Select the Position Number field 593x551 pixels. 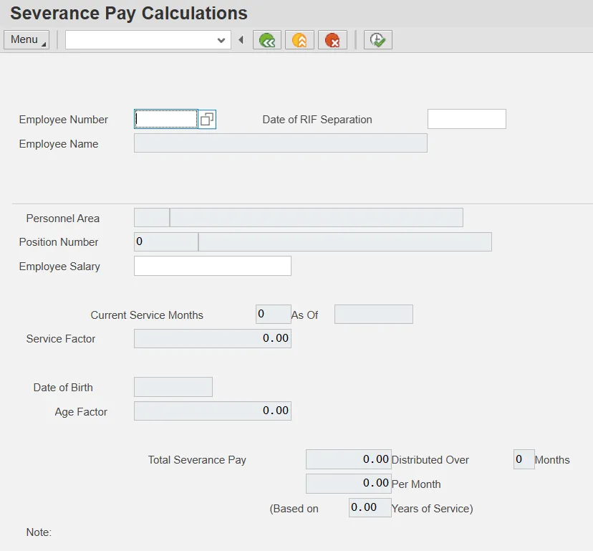pos(165,242)
